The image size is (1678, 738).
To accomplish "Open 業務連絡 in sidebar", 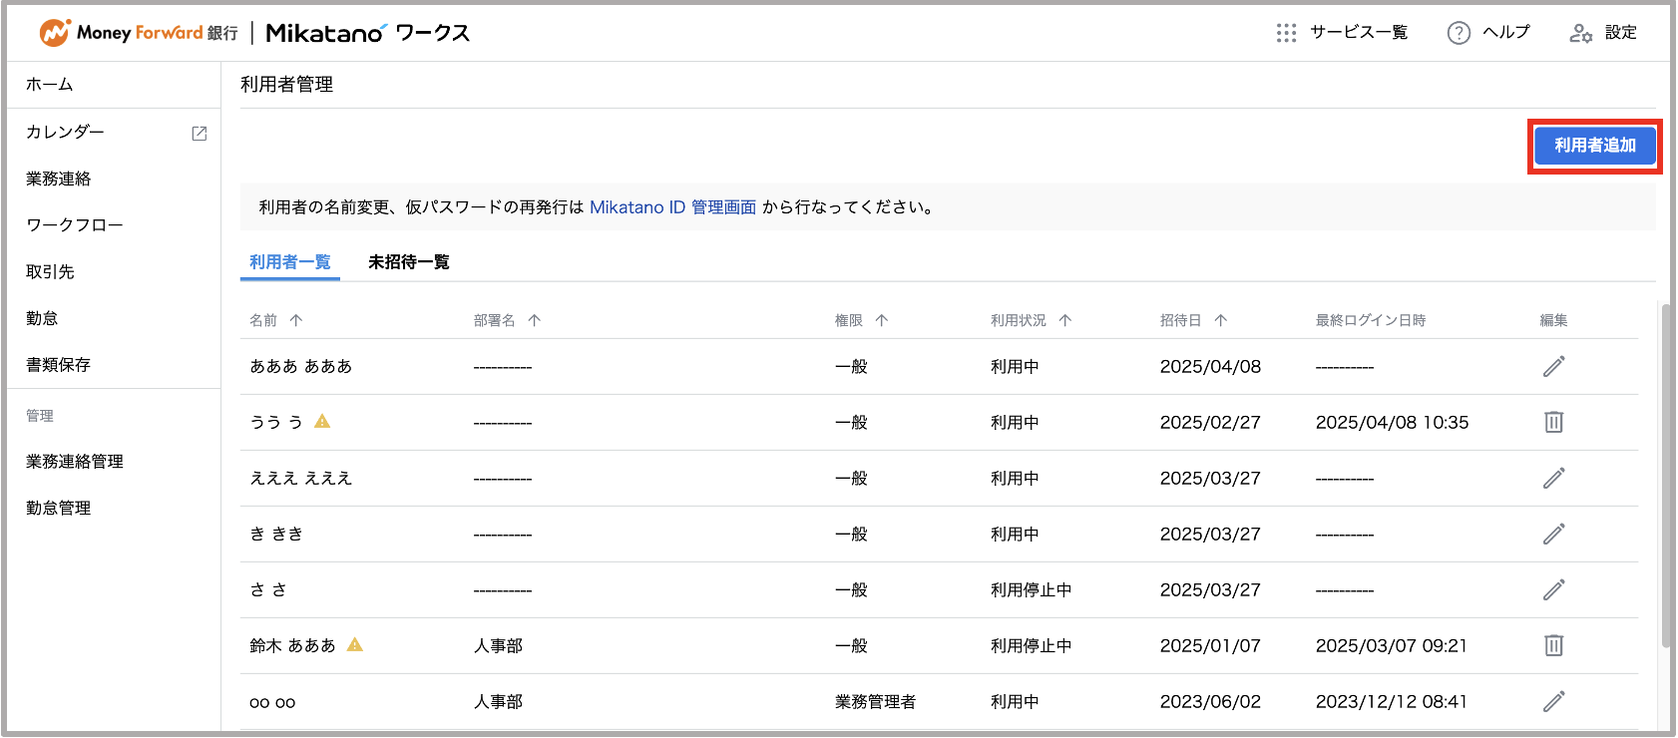I will pyautogui.click(x=59, y=179).
